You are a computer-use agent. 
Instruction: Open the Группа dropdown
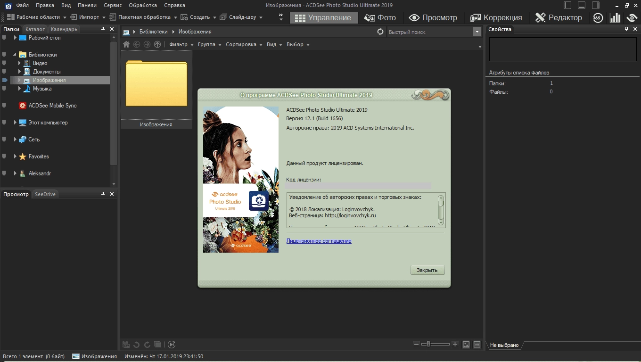[x=209, y=44]
